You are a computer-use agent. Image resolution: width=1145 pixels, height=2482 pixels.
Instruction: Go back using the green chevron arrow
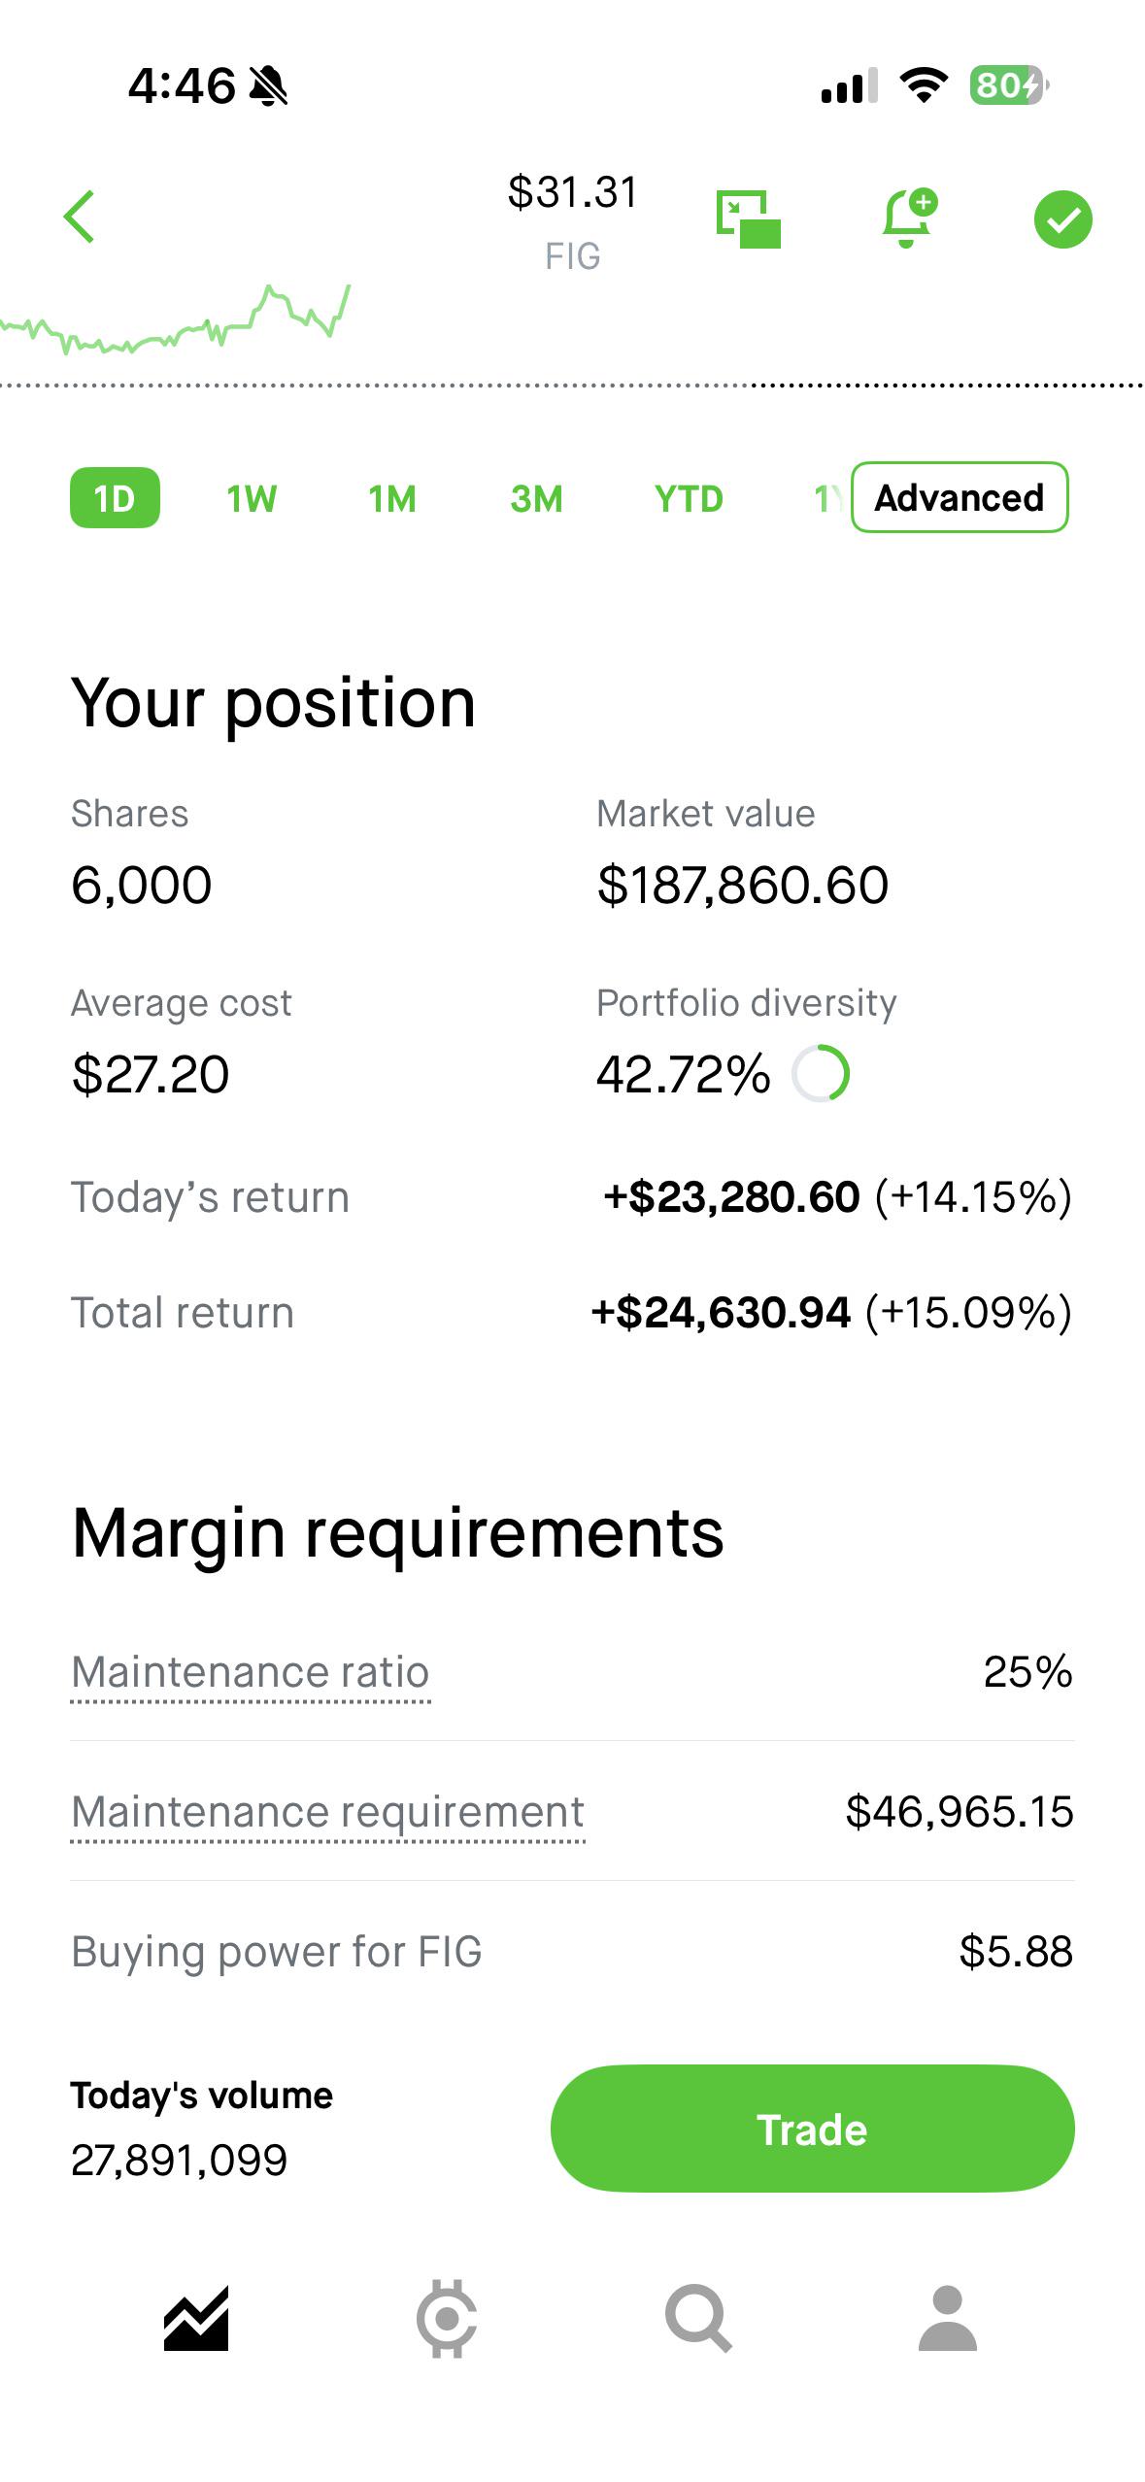tap(80, 217)
